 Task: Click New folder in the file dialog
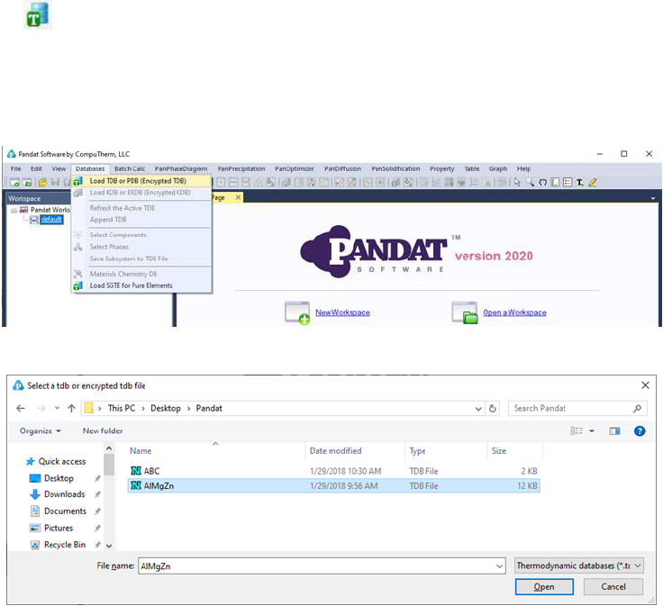tap(103, 431)
